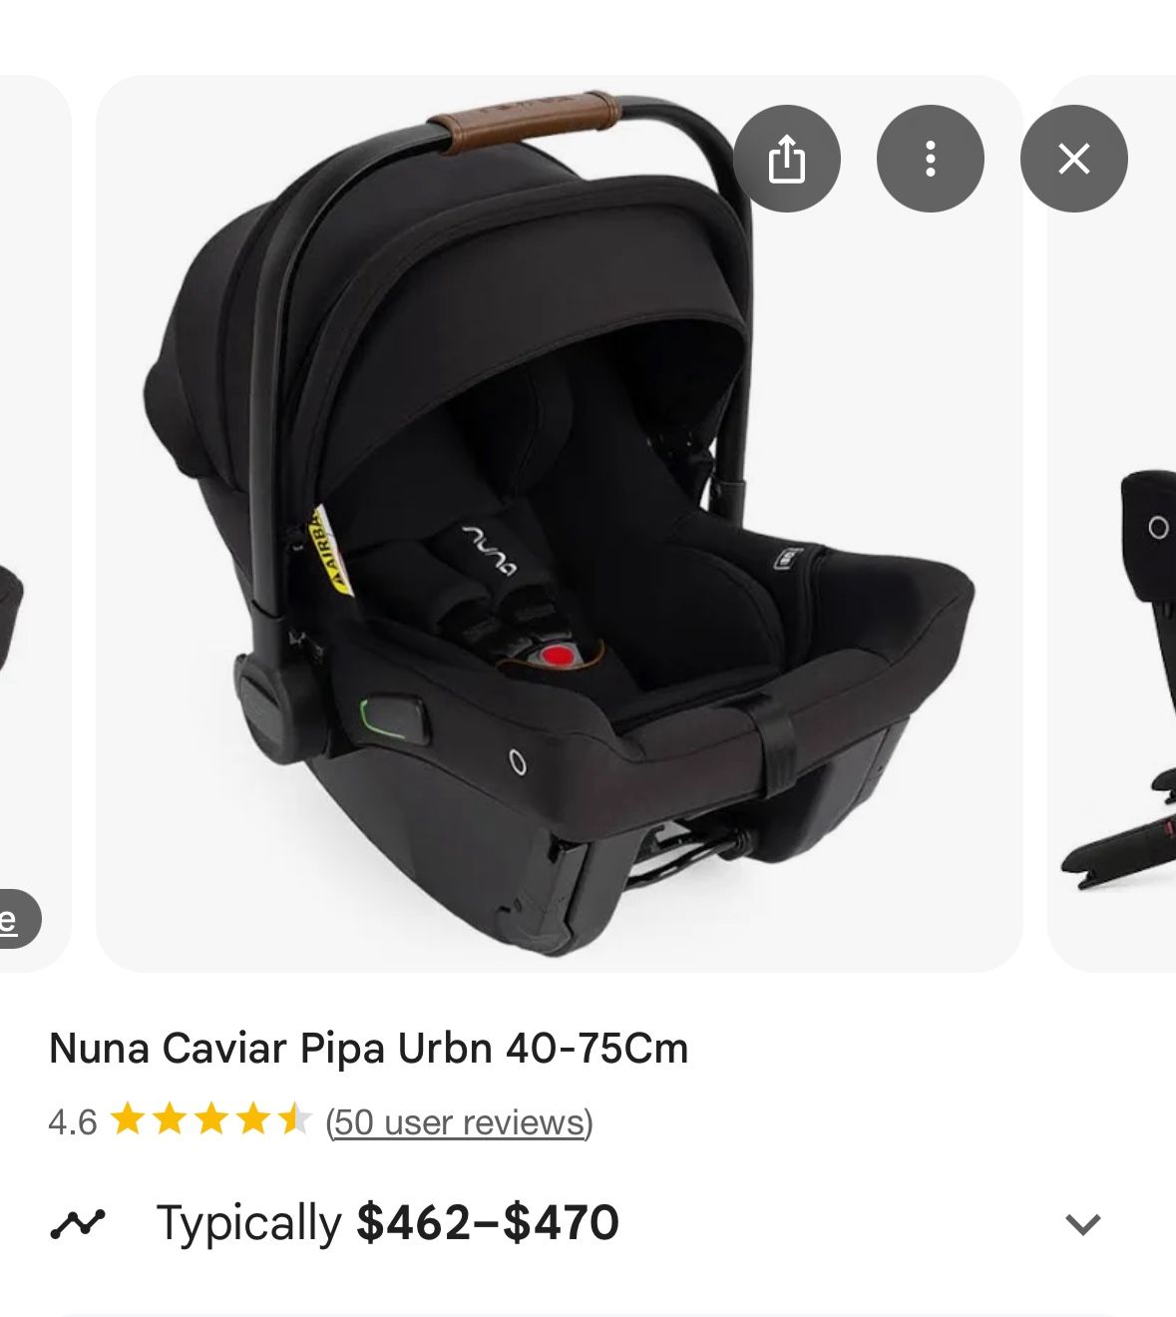1176x1317 pixels.
Task: Click the price trend graph icon
Action: tap(77, 1223)
